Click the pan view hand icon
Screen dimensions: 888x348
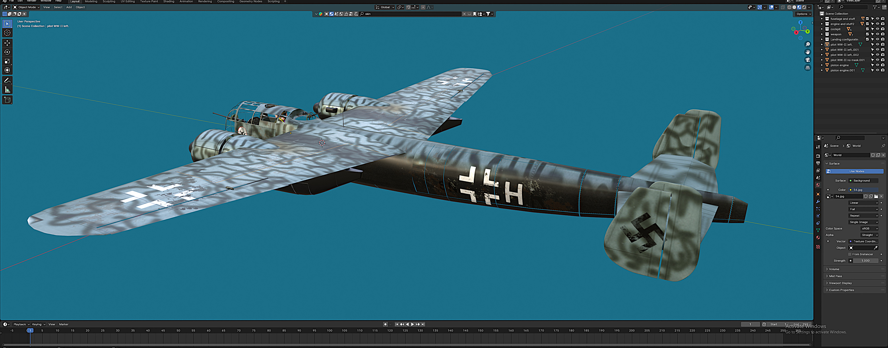pos(807,52)
